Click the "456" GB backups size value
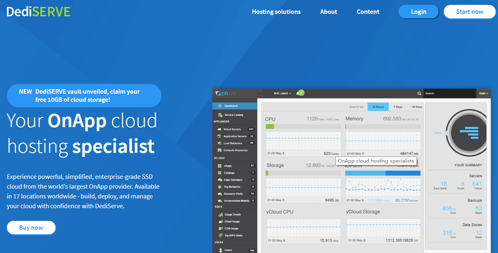The image size is (498, 253). tap(447, 208)
